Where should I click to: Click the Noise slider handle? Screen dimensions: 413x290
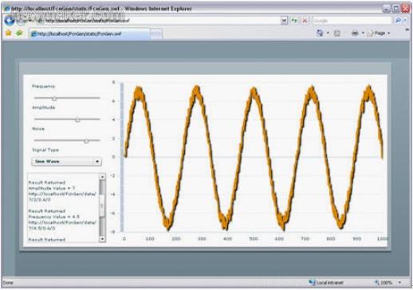click(86, 141)
